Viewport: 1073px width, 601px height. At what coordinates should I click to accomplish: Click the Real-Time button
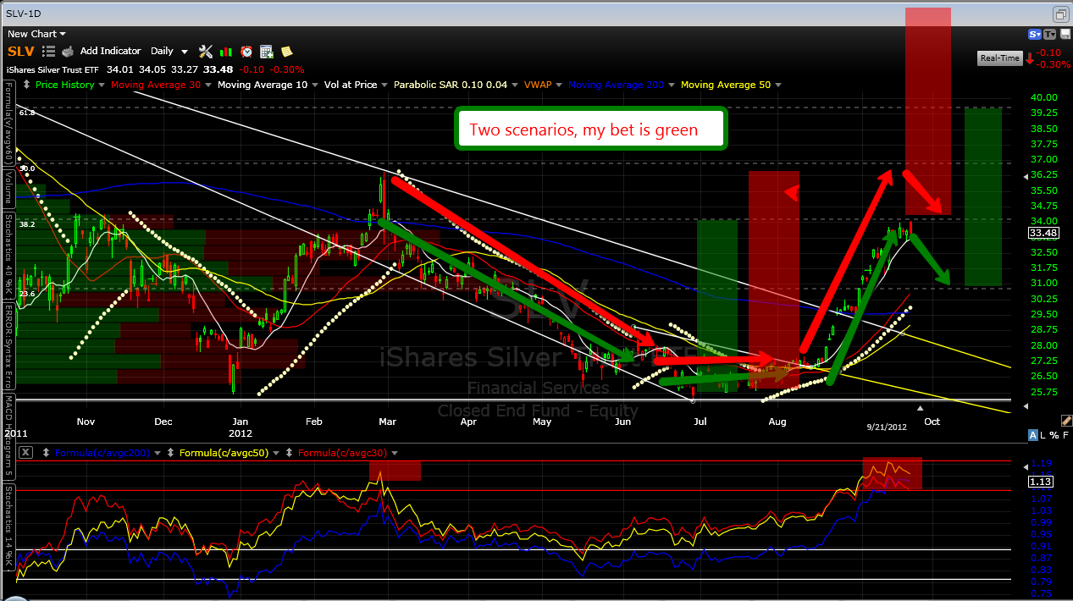click(x=999, y=58)
